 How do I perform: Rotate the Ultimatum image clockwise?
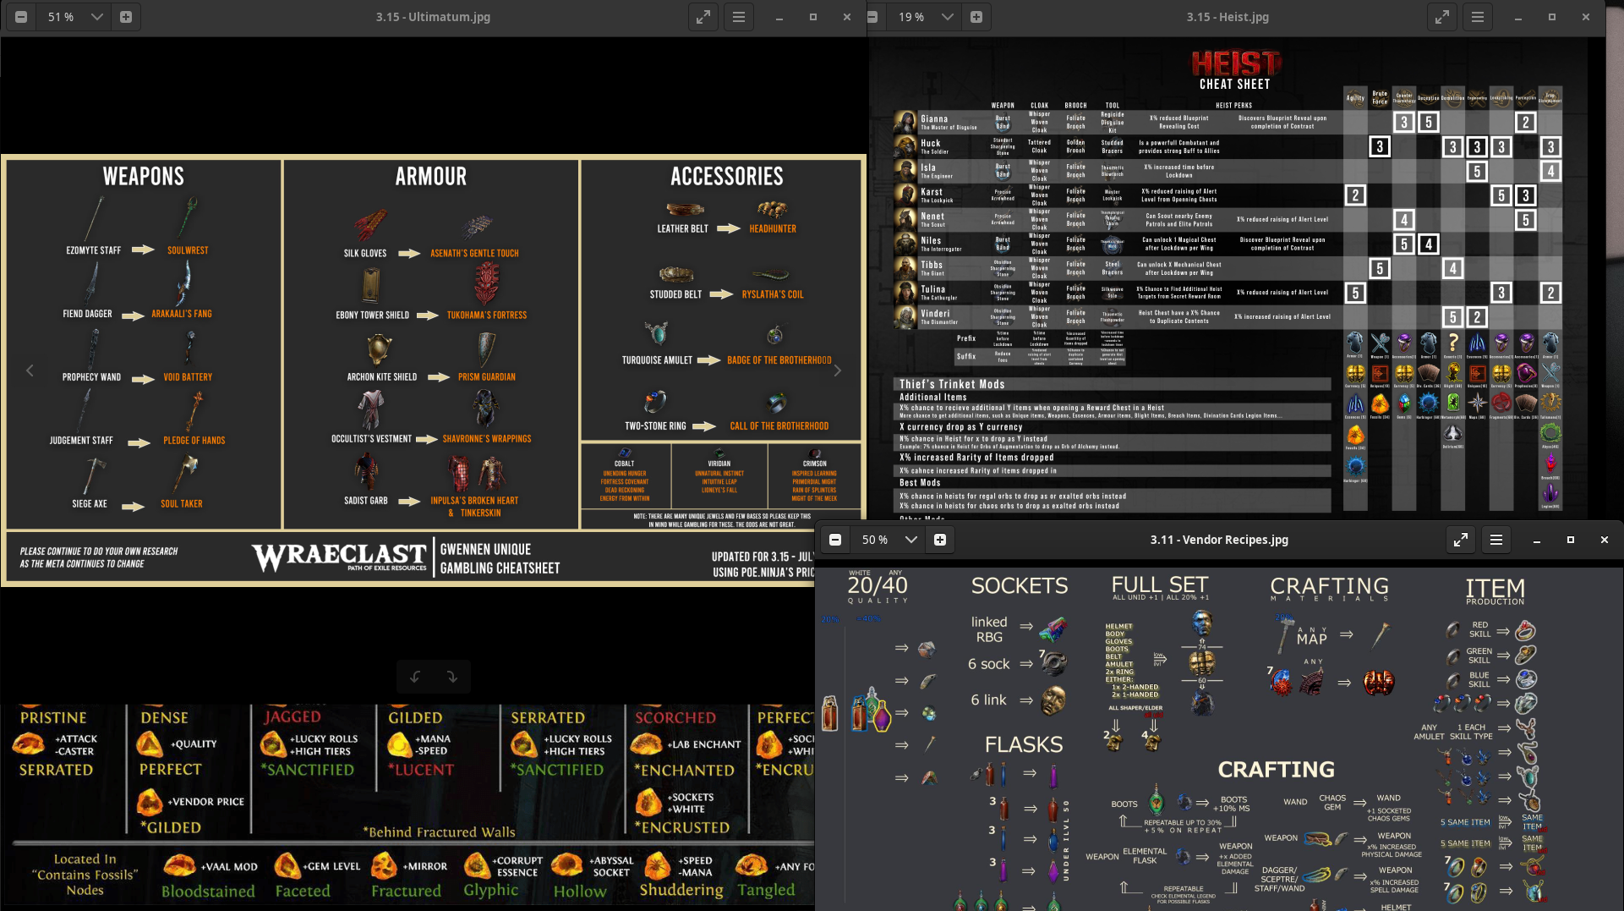(x=452, y=677)
